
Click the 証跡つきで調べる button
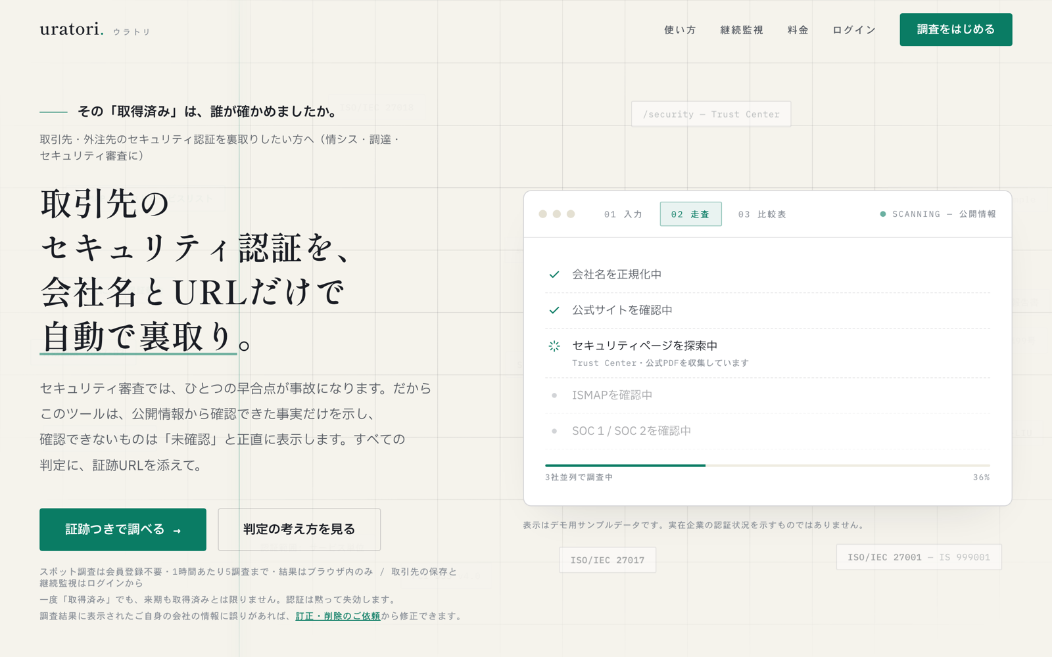[123, 530]
